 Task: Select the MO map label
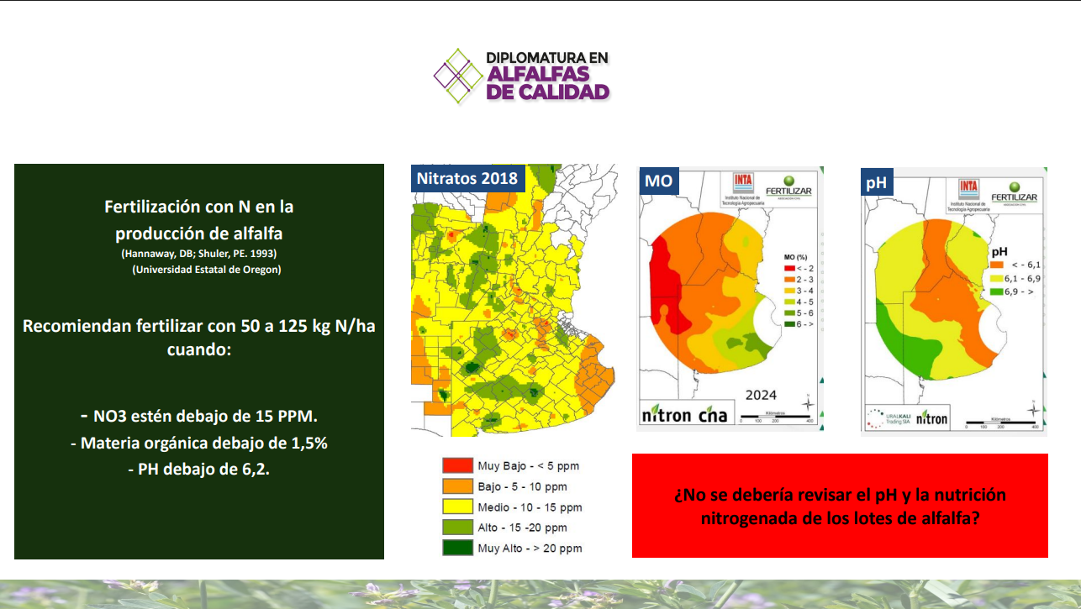point(660,181)
